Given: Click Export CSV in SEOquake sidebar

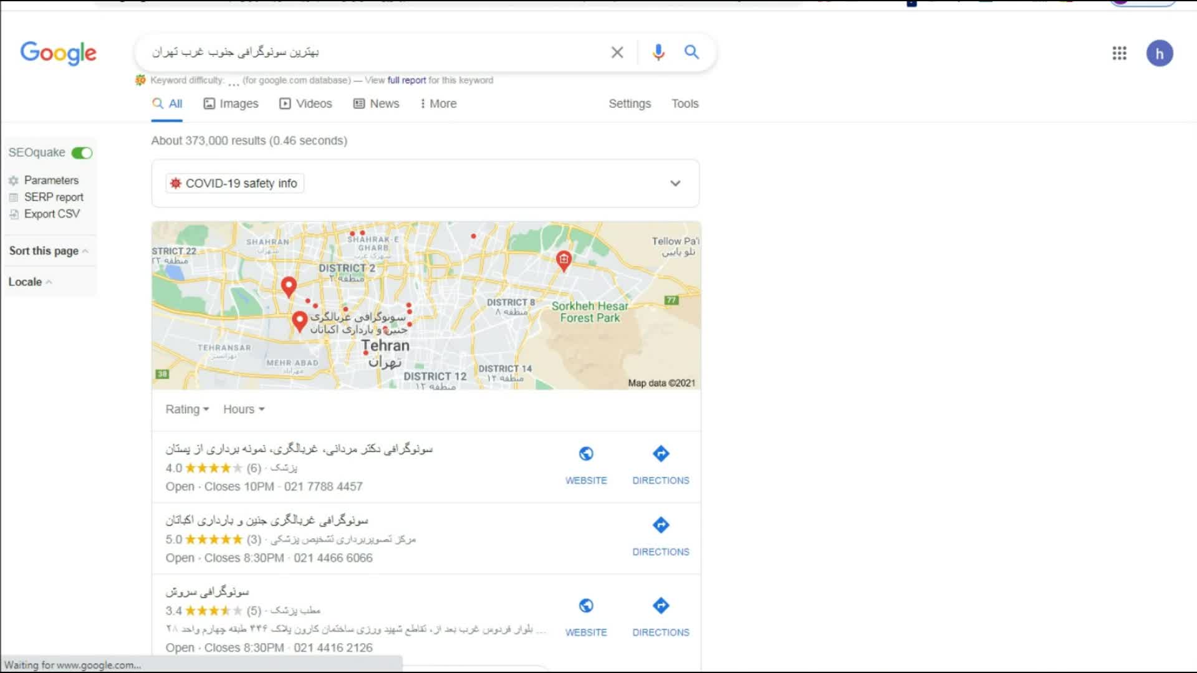Looking at the screenshot, I should tap(52, 214).
